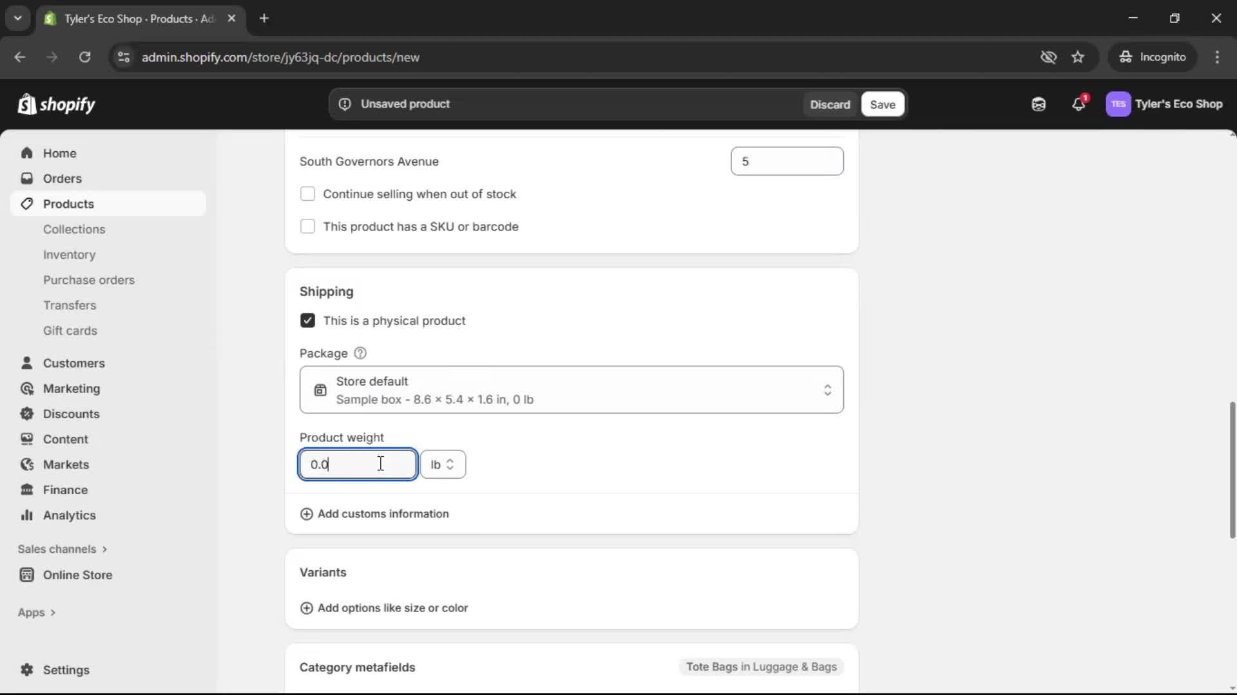The image size is (1237, 695).
Task: Save the unsaved product
Action: point(882,104)
